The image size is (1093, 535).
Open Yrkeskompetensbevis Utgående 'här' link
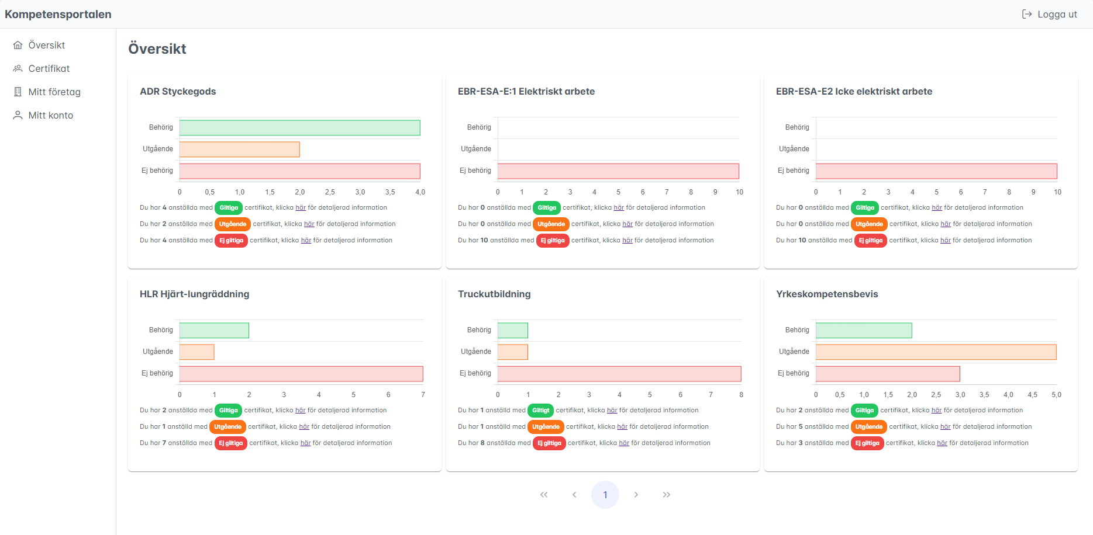(946, 426)
